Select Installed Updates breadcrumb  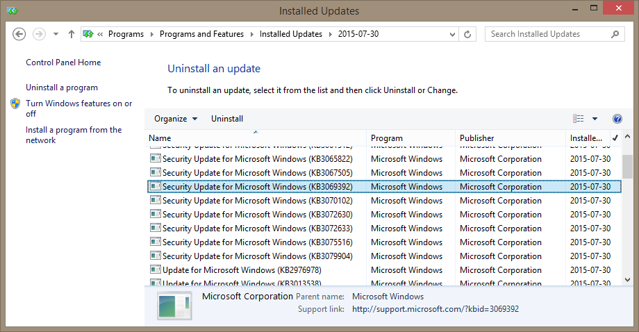pos(291,34)
